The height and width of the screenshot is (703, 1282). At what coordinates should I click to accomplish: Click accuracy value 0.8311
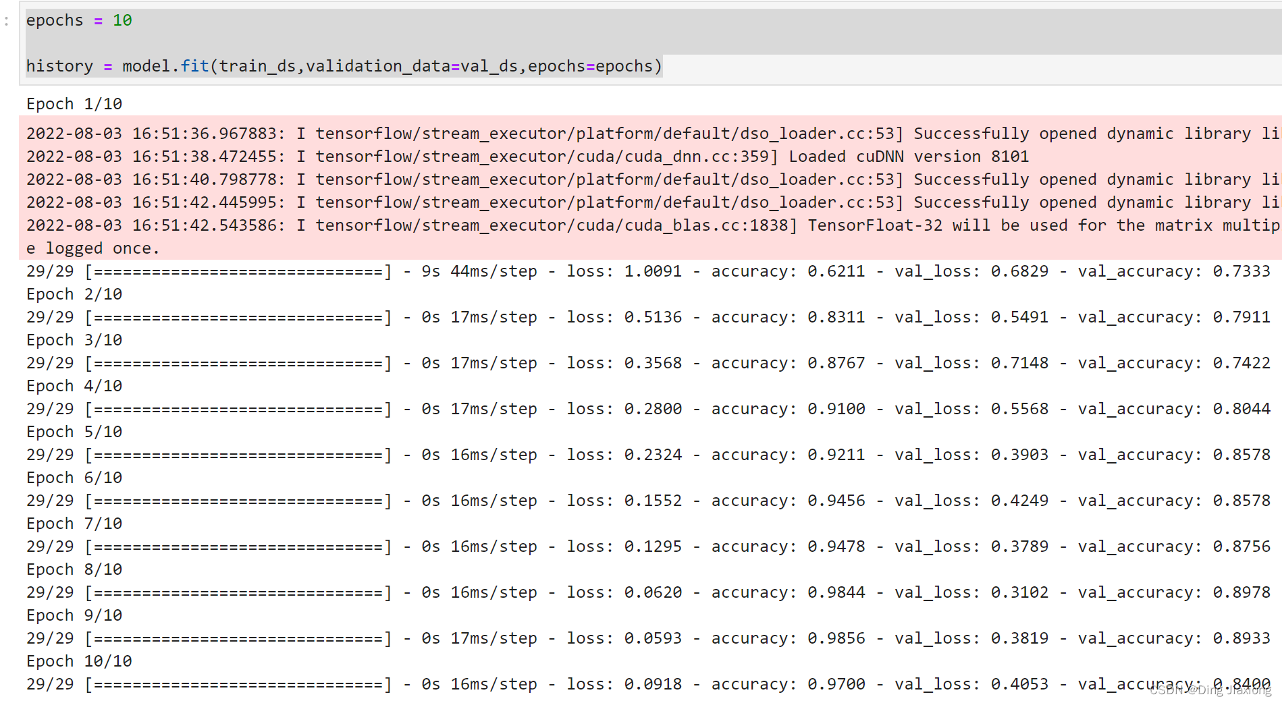(x=836, y=317)
